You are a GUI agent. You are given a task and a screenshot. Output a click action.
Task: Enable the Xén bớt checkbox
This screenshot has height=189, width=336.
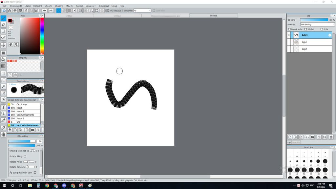[305, 29]
